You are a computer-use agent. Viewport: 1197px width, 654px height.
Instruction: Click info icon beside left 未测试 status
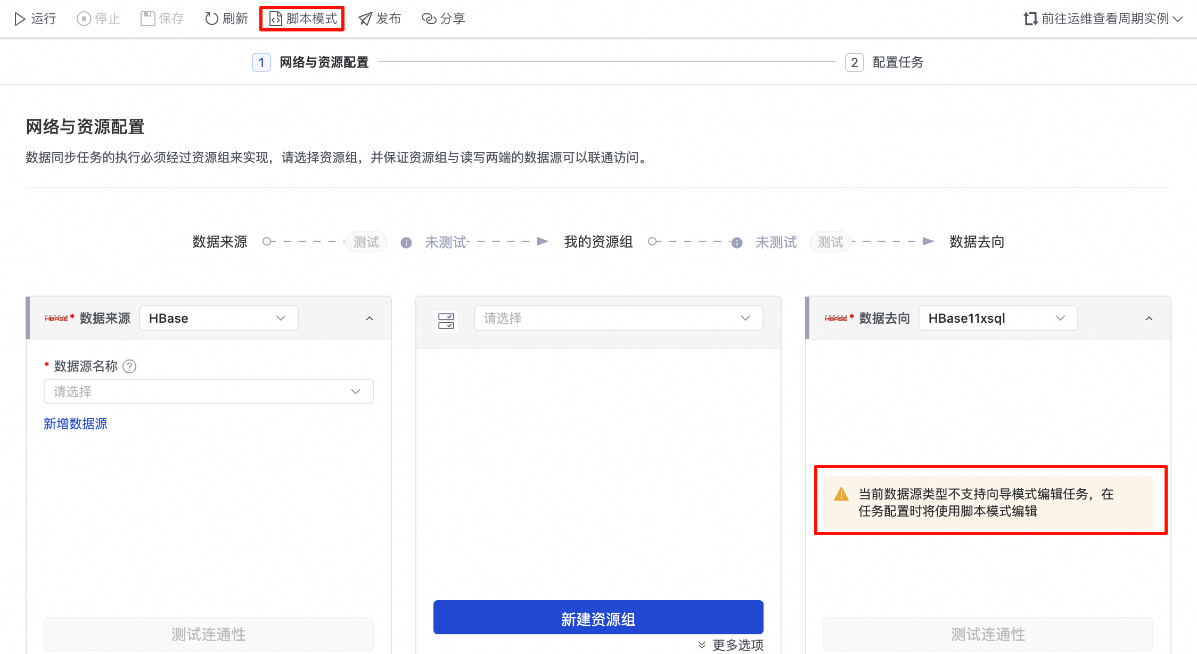(406, 243)
